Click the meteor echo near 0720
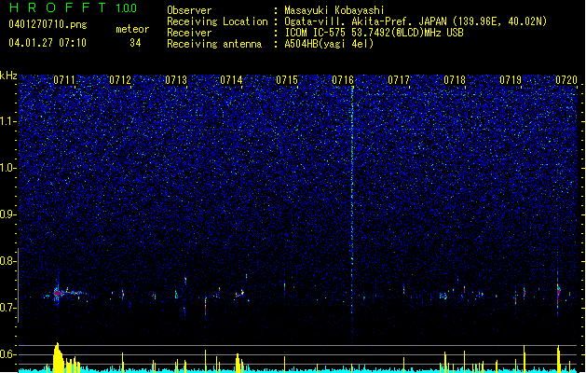 [x=558, y=290]
